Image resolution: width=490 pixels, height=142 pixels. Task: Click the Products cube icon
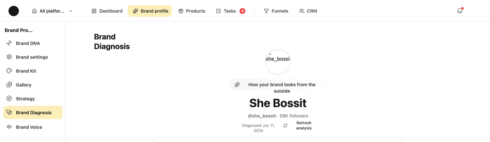[181, 11]
